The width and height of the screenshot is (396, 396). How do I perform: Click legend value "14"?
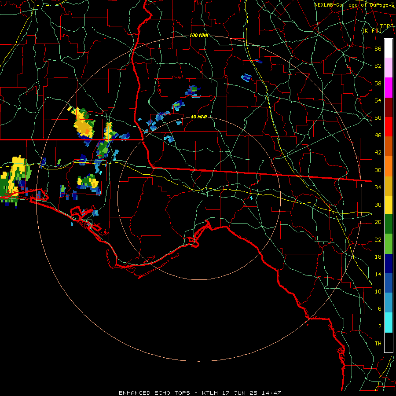378,274
